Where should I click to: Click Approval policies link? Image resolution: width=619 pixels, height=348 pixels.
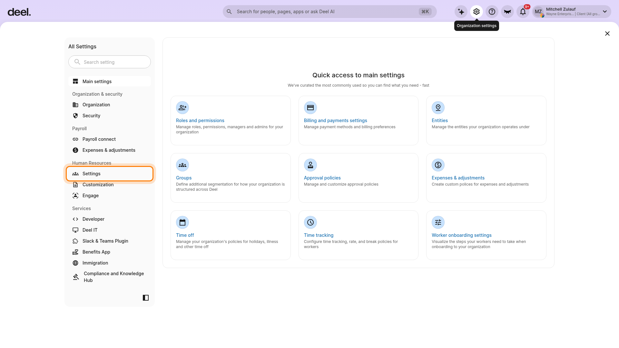point(322,178)
